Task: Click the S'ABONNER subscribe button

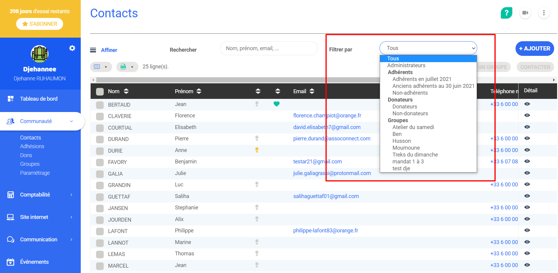Action: click(x=39, y=24)
